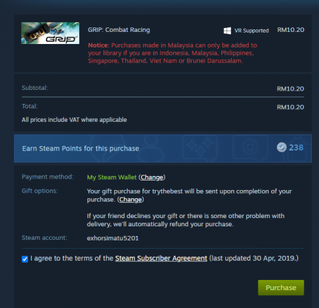Click the RM10.20 item price

(291, 30)
